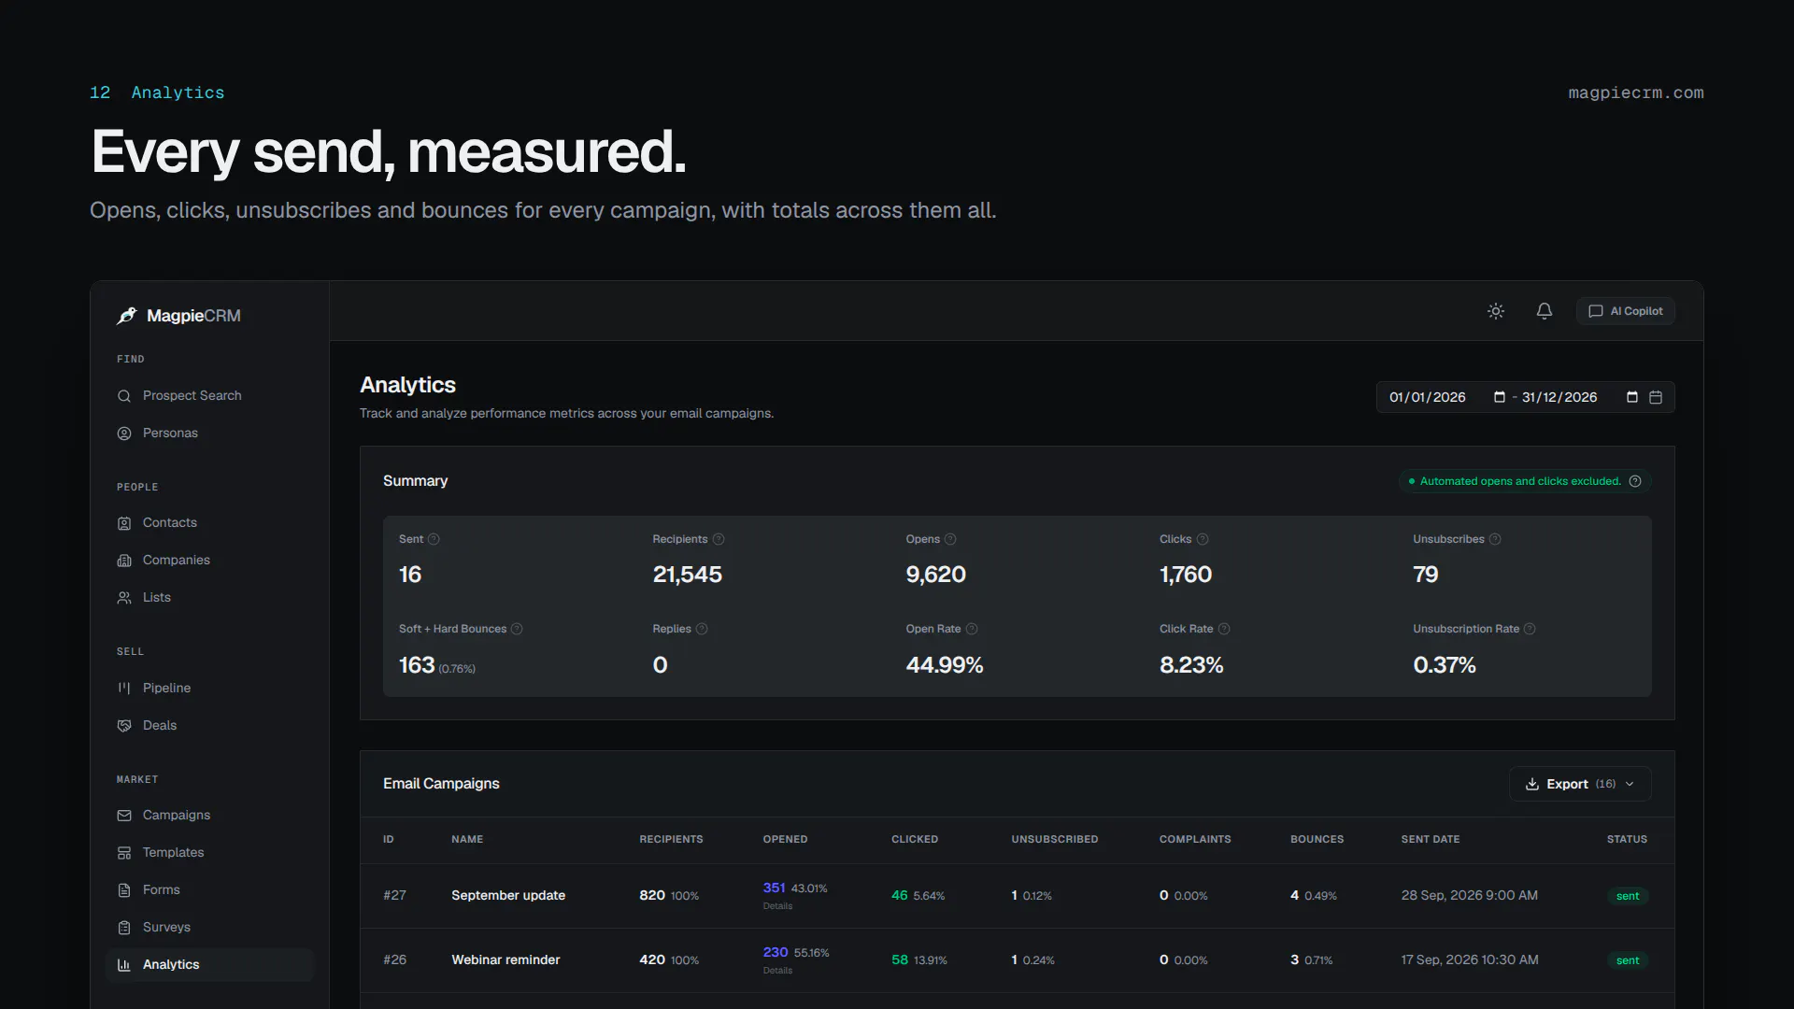Open end date calendar picker icon
1794x1009 pixels.
tap(1632, 397)
